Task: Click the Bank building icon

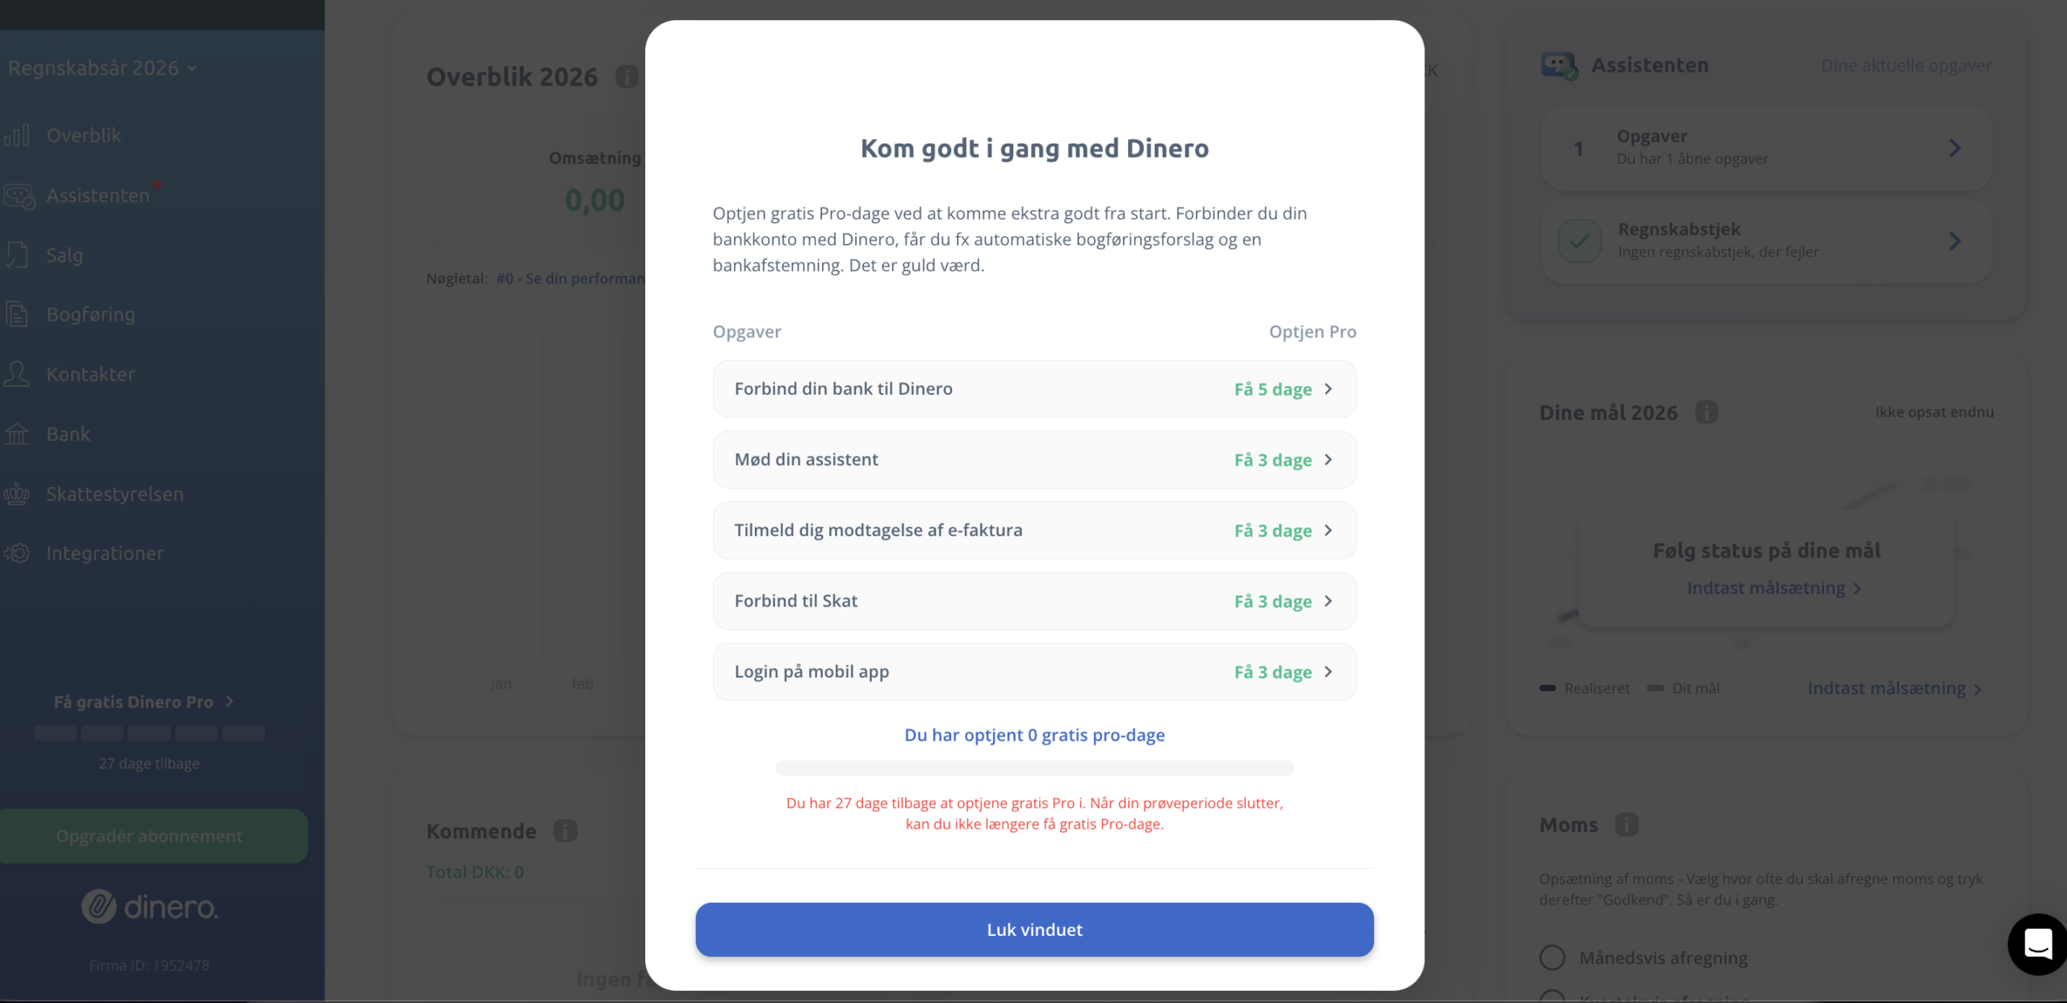Action: 17,434
